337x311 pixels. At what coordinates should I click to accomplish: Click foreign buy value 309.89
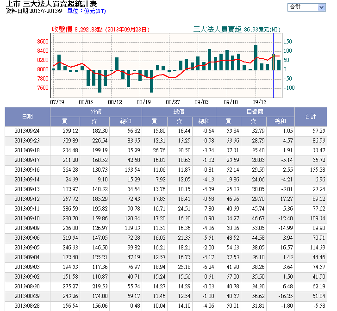[x=70, y=141]
